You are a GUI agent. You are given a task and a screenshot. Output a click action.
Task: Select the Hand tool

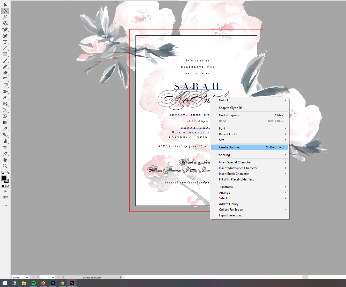click(x=5, y=160)
